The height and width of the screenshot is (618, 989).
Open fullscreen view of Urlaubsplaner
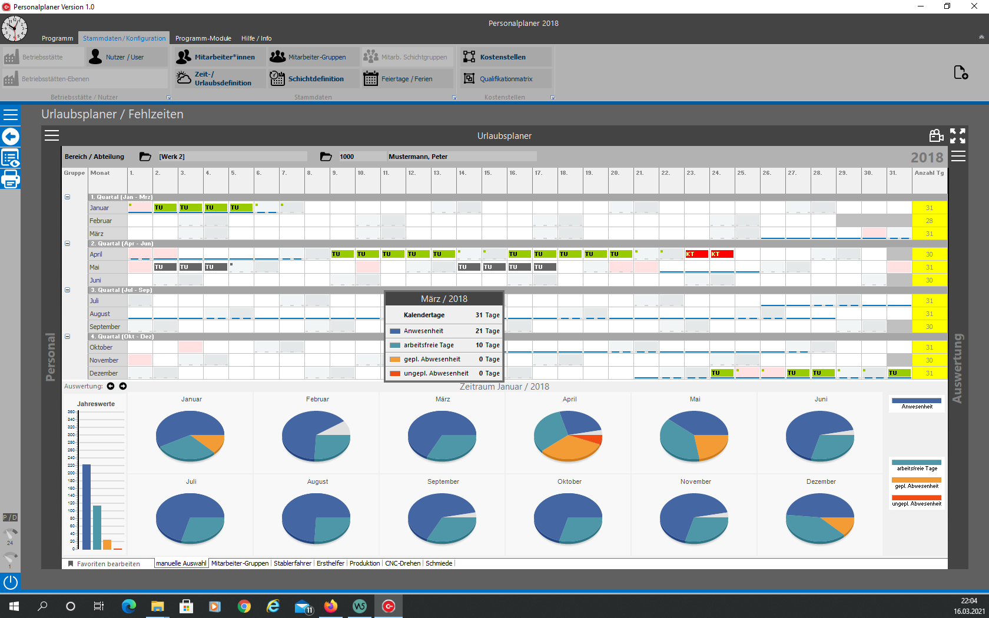[958, 136]
